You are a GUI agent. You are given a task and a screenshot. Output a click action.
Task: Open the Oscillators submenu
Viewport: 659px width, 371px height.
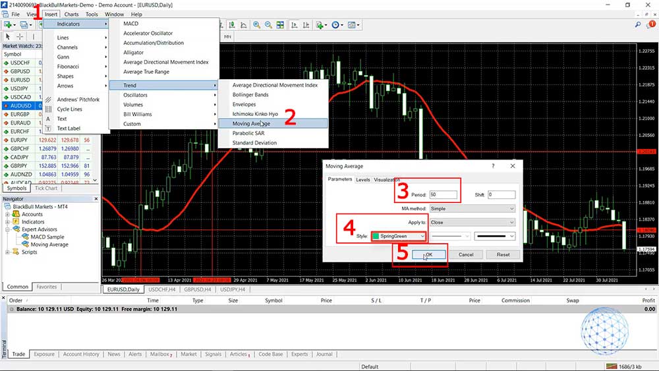[163, 95]
